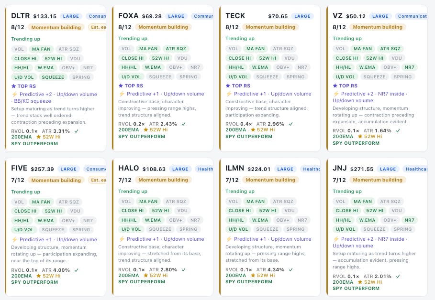435x300 pixels.
Task: Click the $271.55 price on JNJ card
Action: click(362, 169)
